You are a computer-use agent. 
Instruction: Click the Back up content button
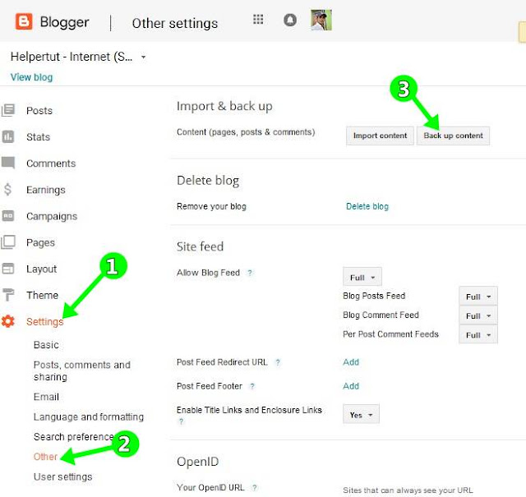[x=453, y=136]
